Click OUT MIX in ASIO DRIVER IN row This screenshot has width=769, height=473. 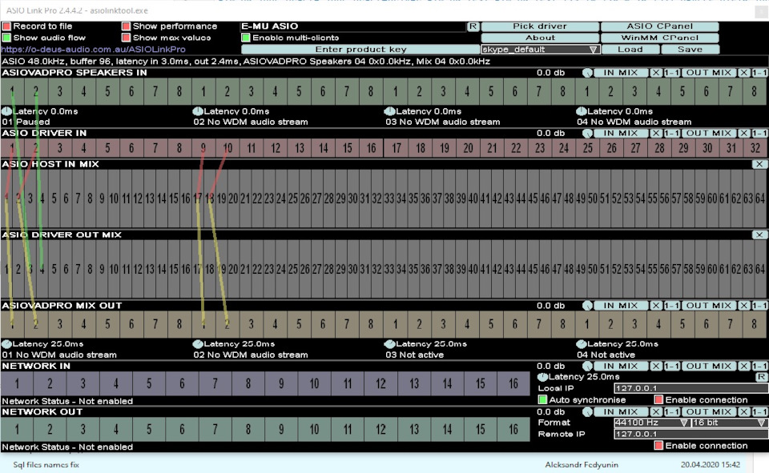coord(709,134)
